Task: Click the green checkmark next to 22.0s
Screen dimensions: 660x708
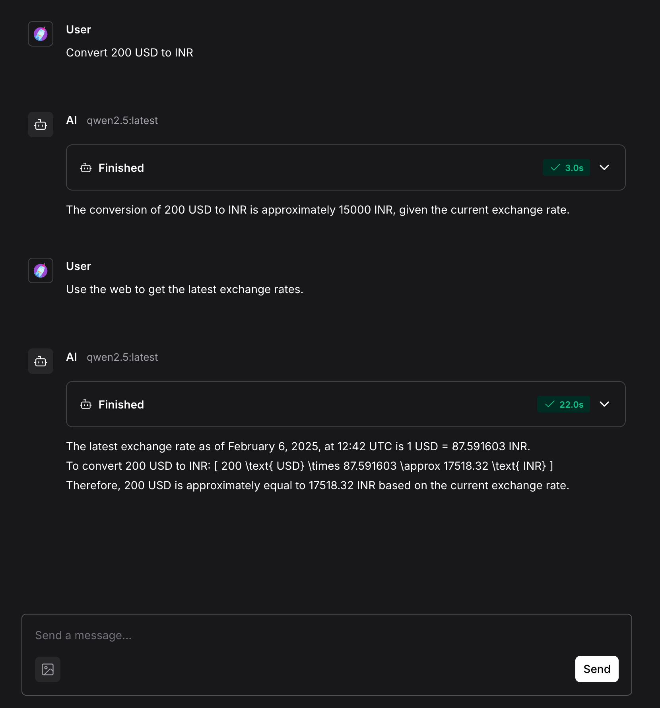Action: [x=549, y=405]
